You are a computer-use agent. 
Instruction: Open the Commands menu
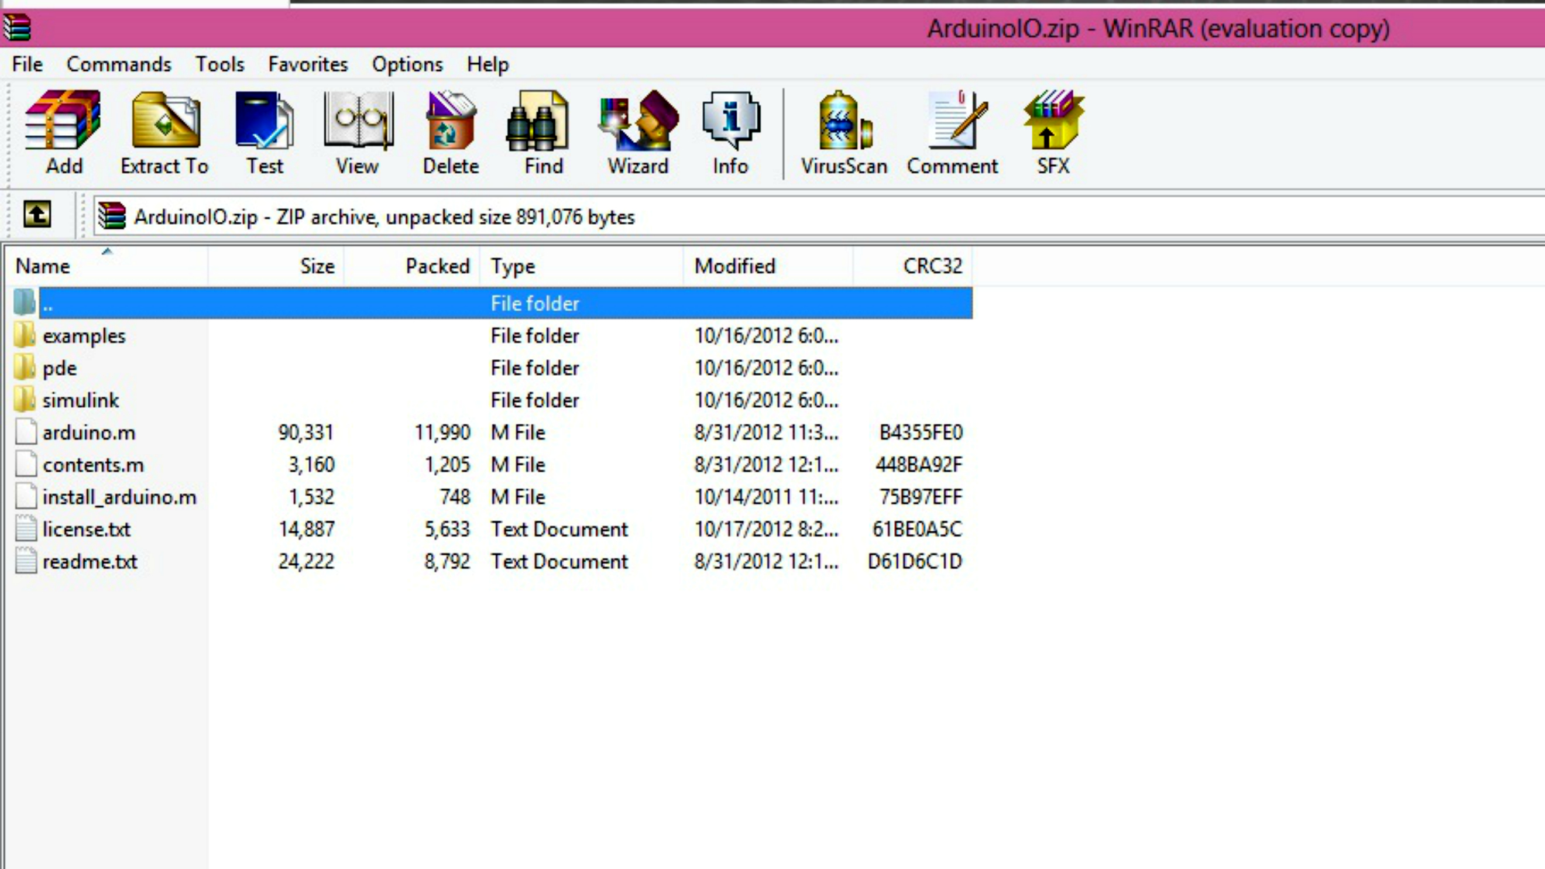coord(119,64)
